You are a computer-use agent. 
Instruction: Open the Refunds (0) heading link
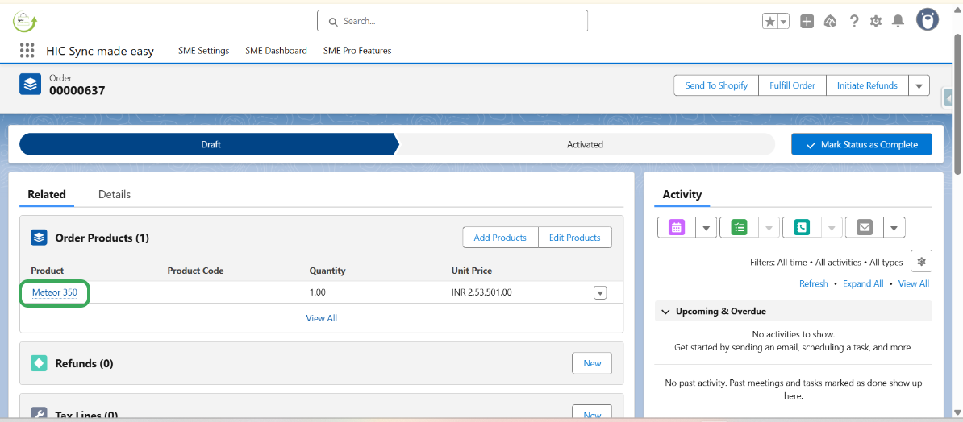click(x=84, y=363)
